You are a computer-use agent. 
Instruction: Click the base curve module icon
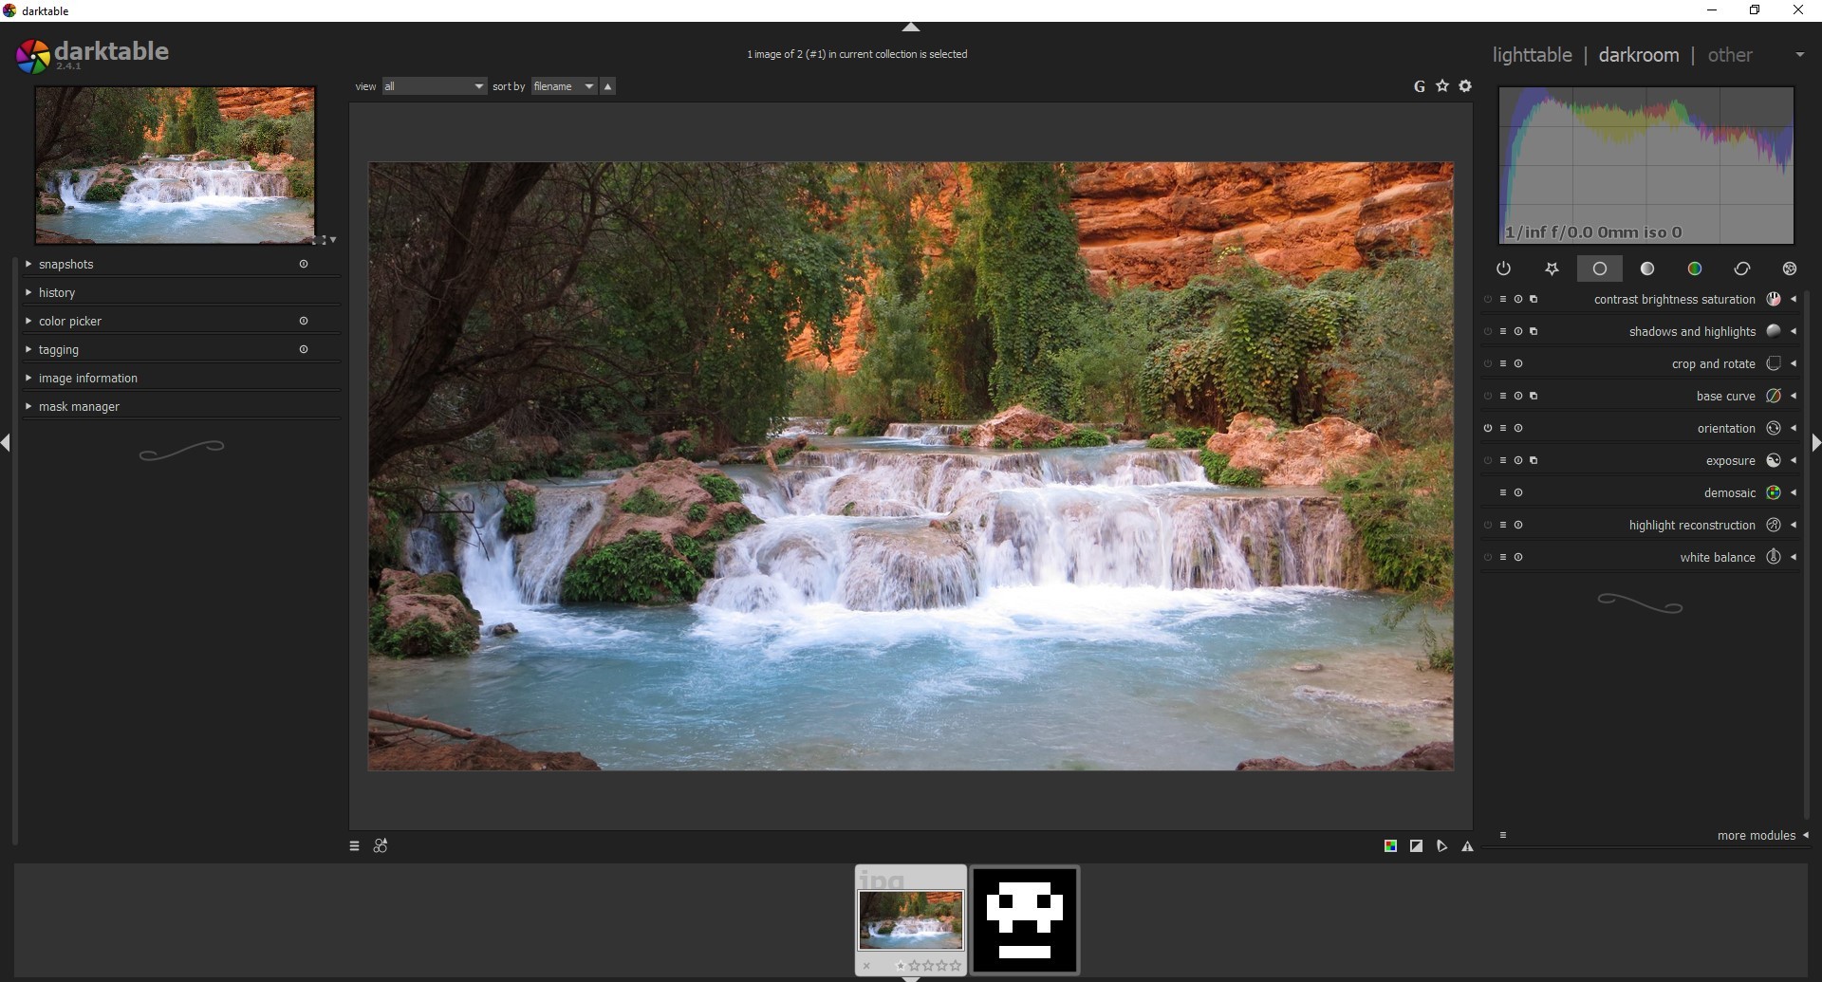tap(1773, 396)
